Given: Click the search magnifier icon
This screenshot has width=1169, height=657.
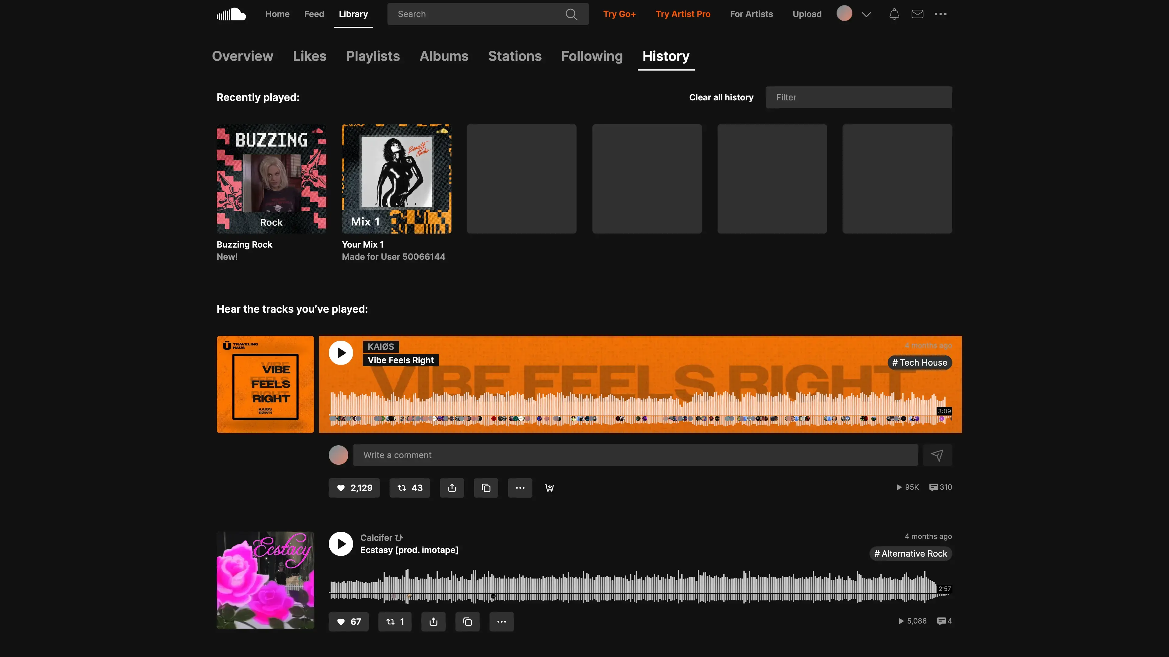Looking at the screenshot, I should pos(571,14).
